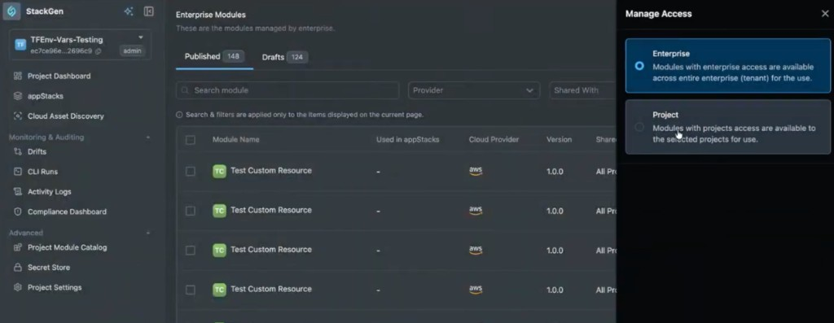Click the AWS logo in the fourth row
The image size is (834, 323).
(x=476, y=290)
